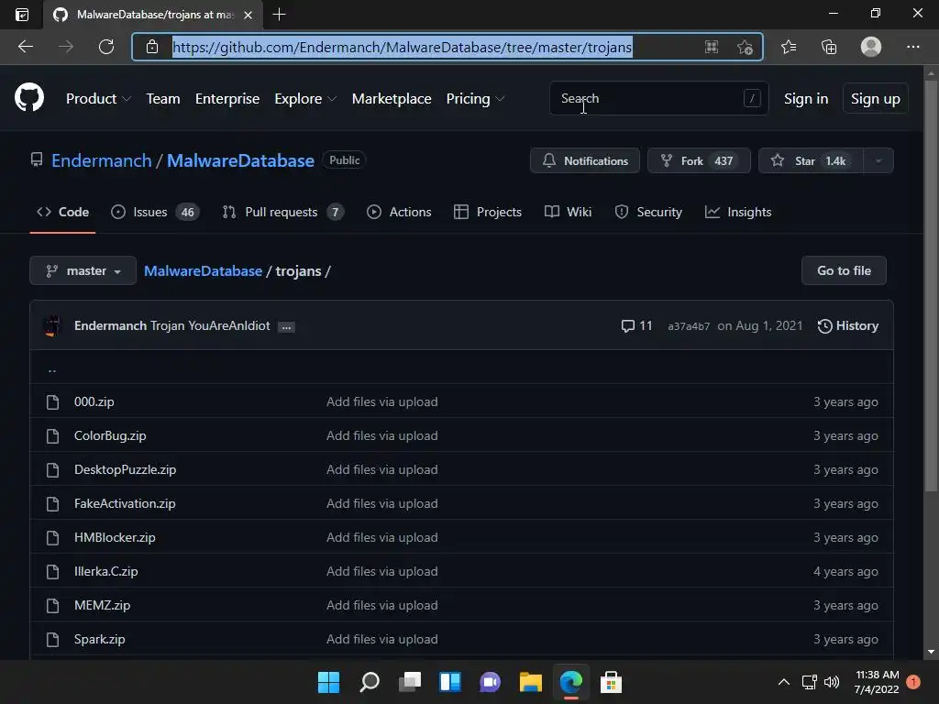Open file DesktopPuzzle.zip

[125, 469]
